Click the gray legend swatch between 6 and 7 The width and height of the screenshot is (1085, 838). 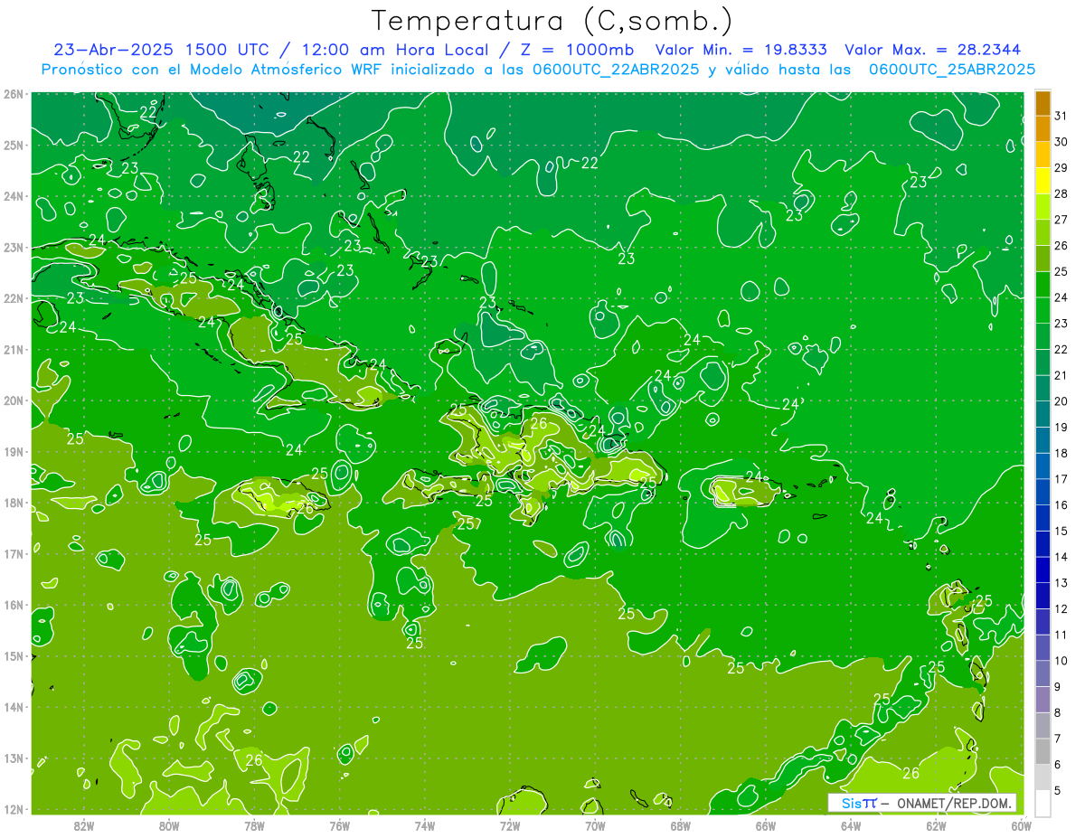click(x=1043, y=751)
